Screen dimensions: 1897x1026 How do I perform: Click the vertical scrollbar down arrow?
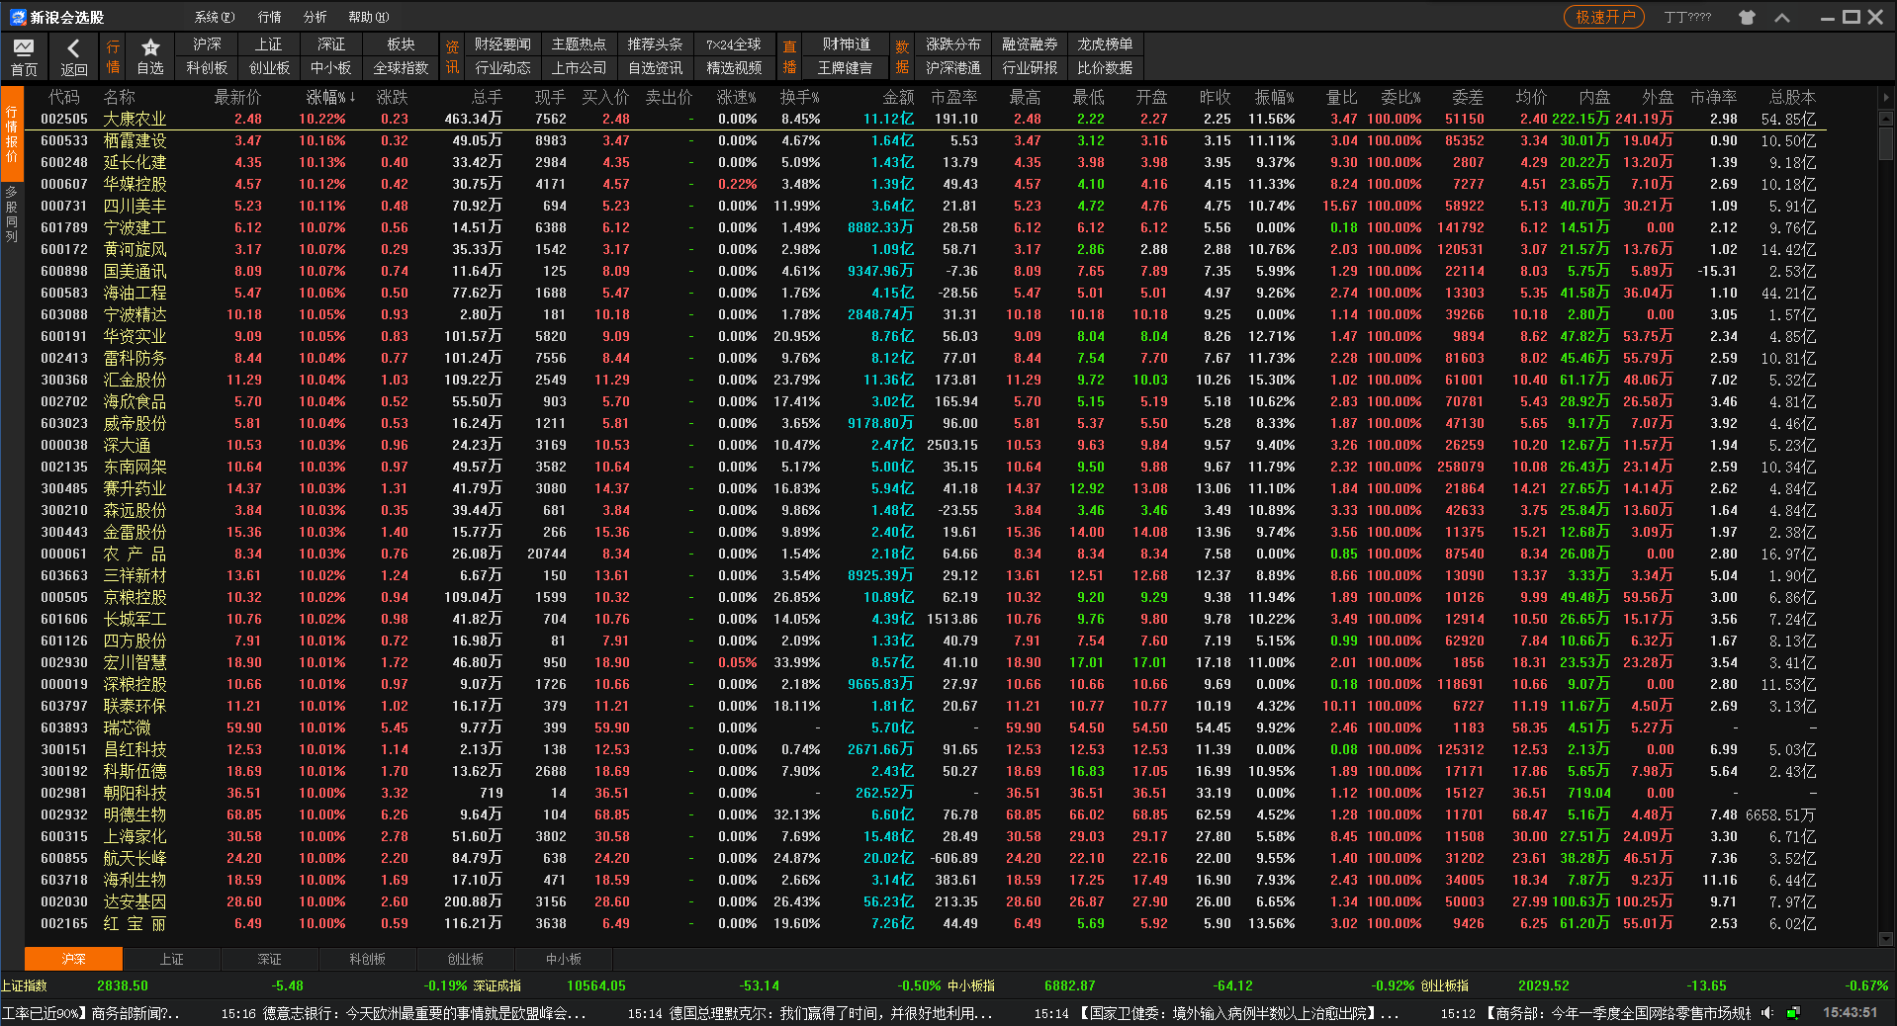pos(1886,938)
